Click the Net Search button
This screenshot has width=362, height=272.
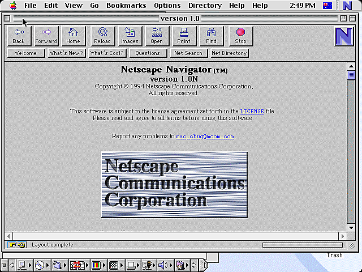pyautogui.click(x=188, y=53)
